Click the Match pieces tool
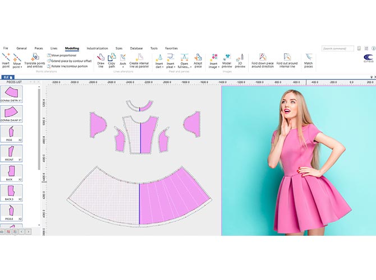This screenshot has width=376, height=280. (309, 59)
